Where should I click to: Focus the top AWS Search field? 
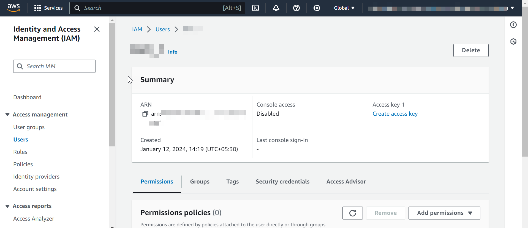pyautogui.click(x=157, y=8)
